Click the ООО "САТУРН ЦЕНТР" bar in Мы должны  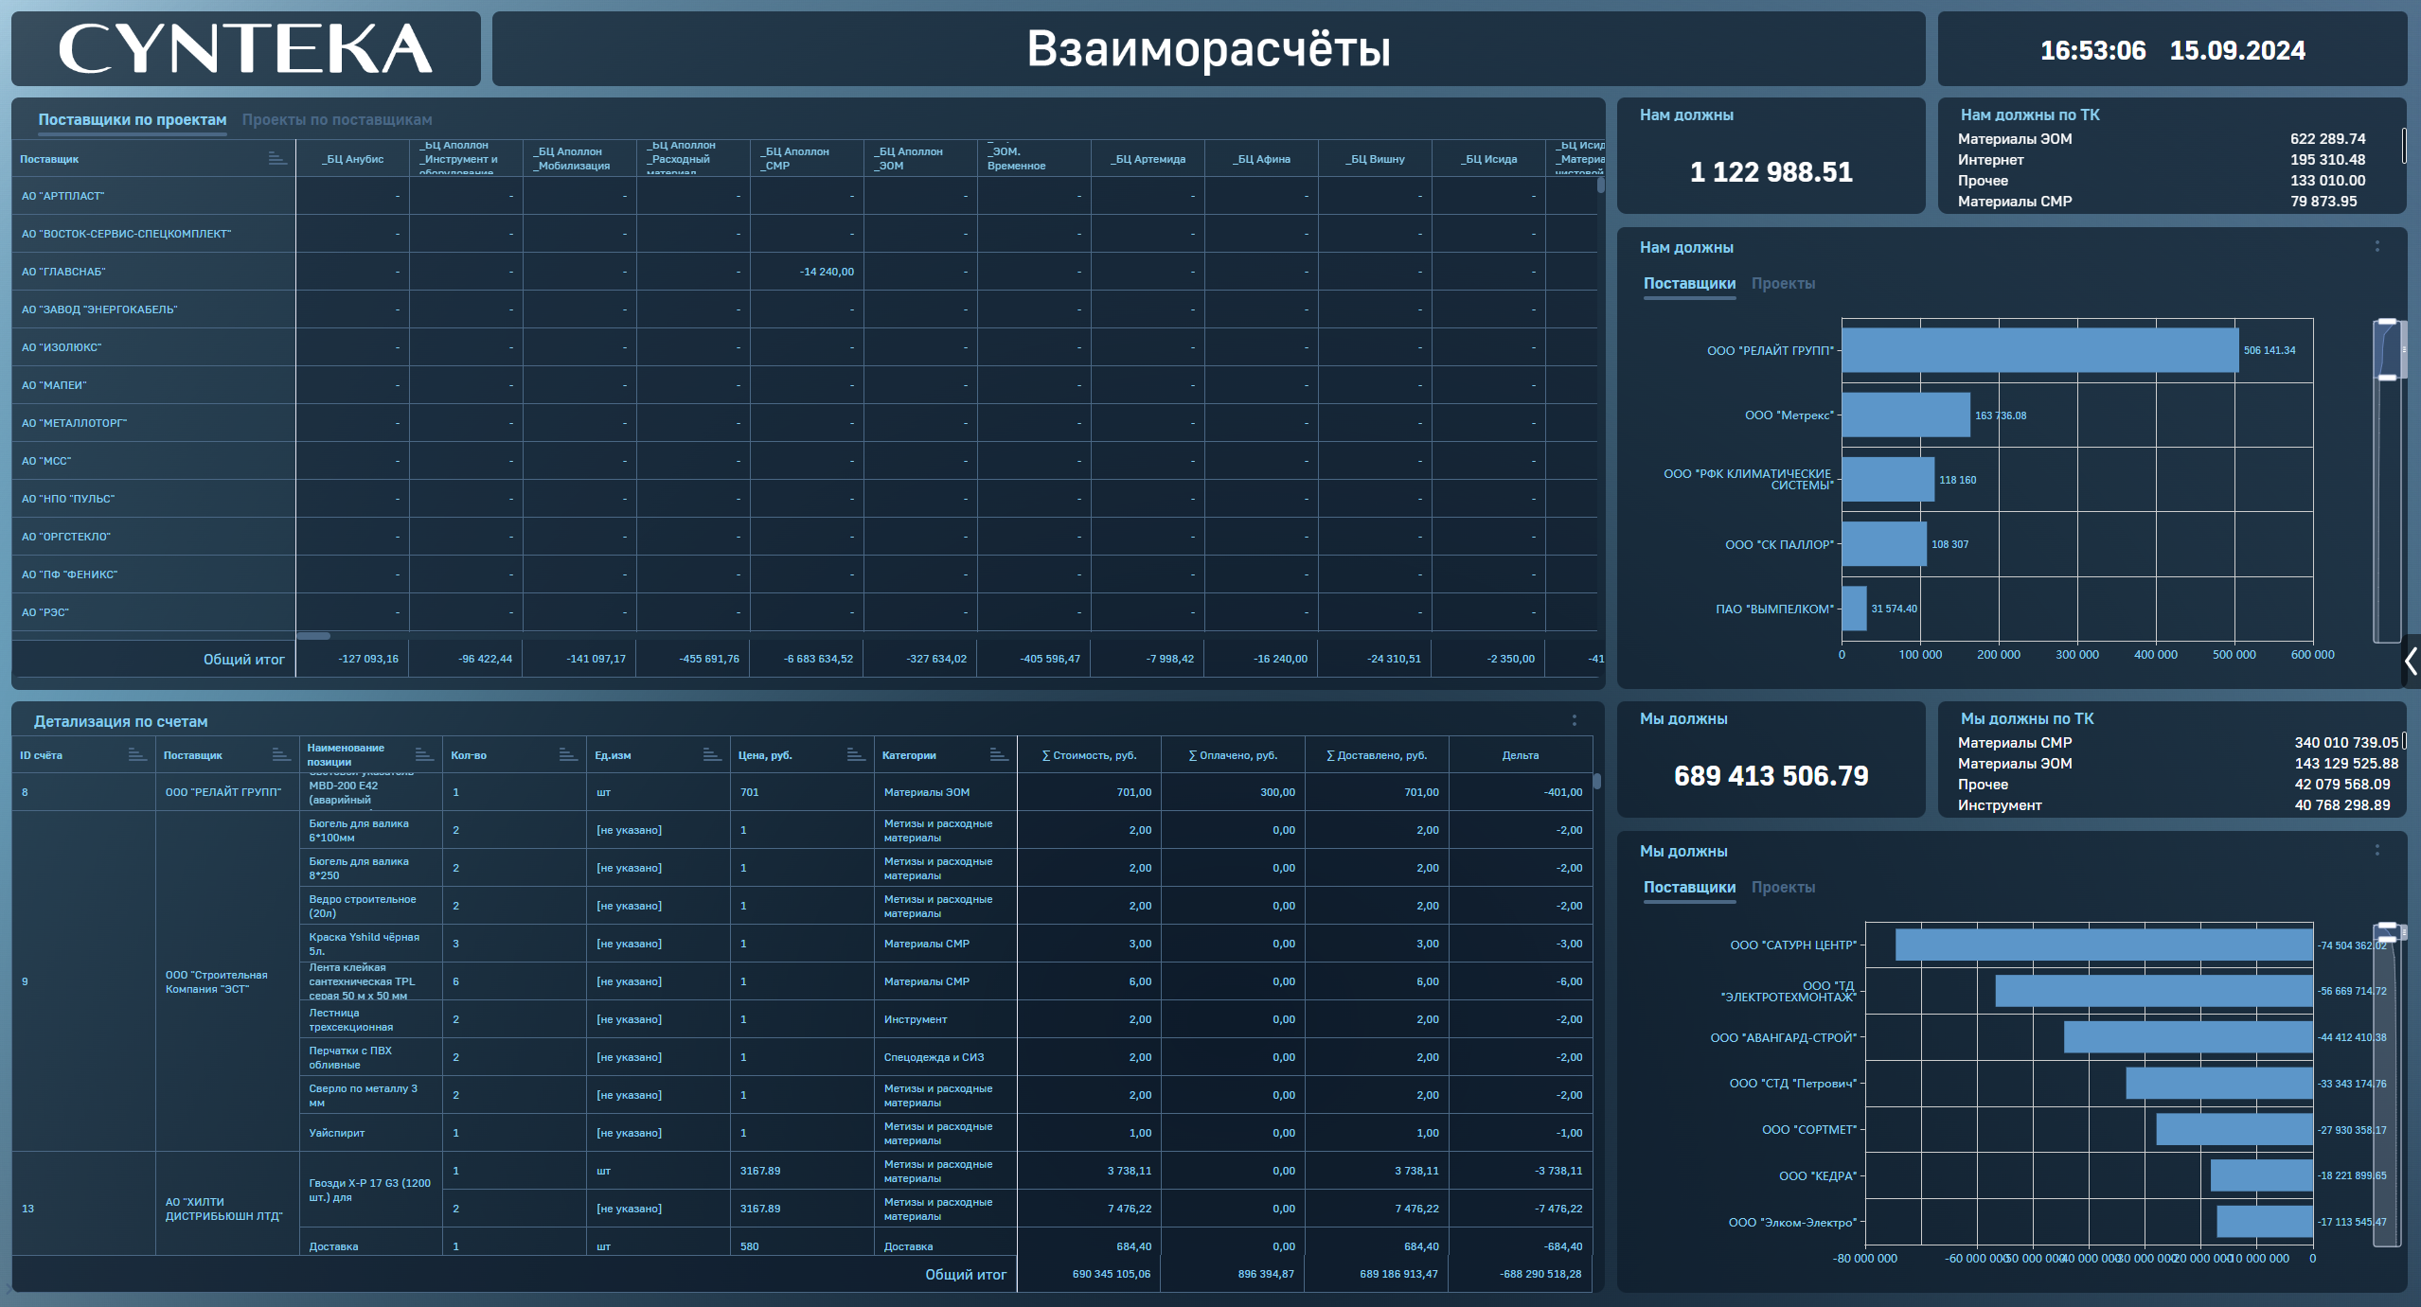[x=2103, y=945]
